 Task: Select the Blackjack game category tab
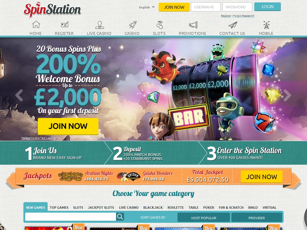(x=153, y=208)
